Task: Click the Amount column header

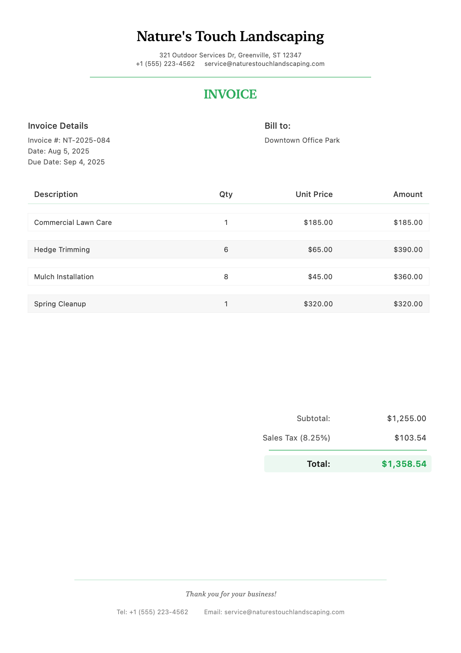Action: click(408, 194)
